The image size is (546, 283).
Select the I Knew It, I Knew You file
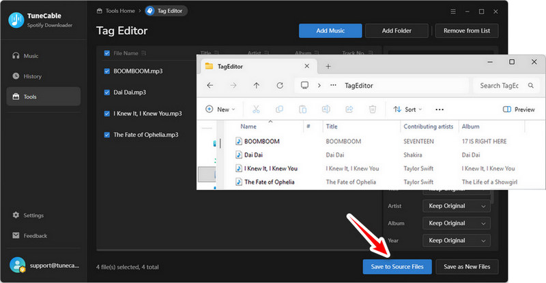coord(270,169)
